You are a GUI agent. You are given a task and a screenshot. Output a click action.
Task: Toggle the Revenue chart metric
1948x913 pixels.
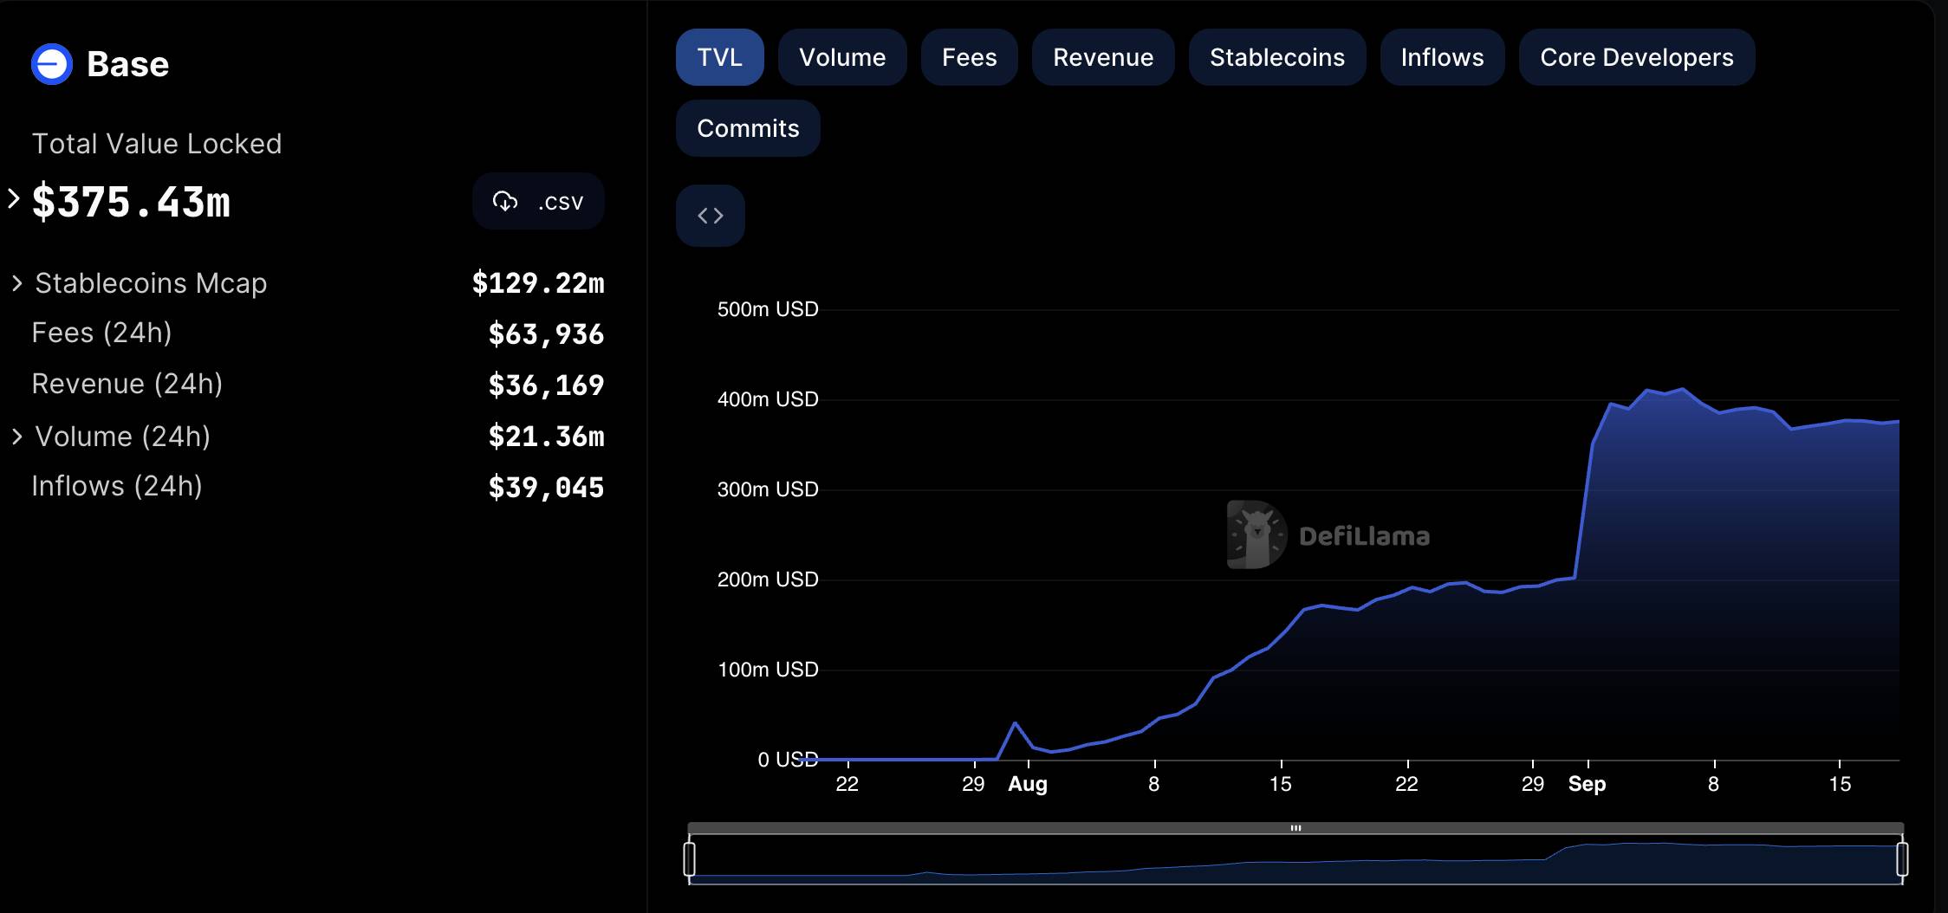[x=1103, y=57]
